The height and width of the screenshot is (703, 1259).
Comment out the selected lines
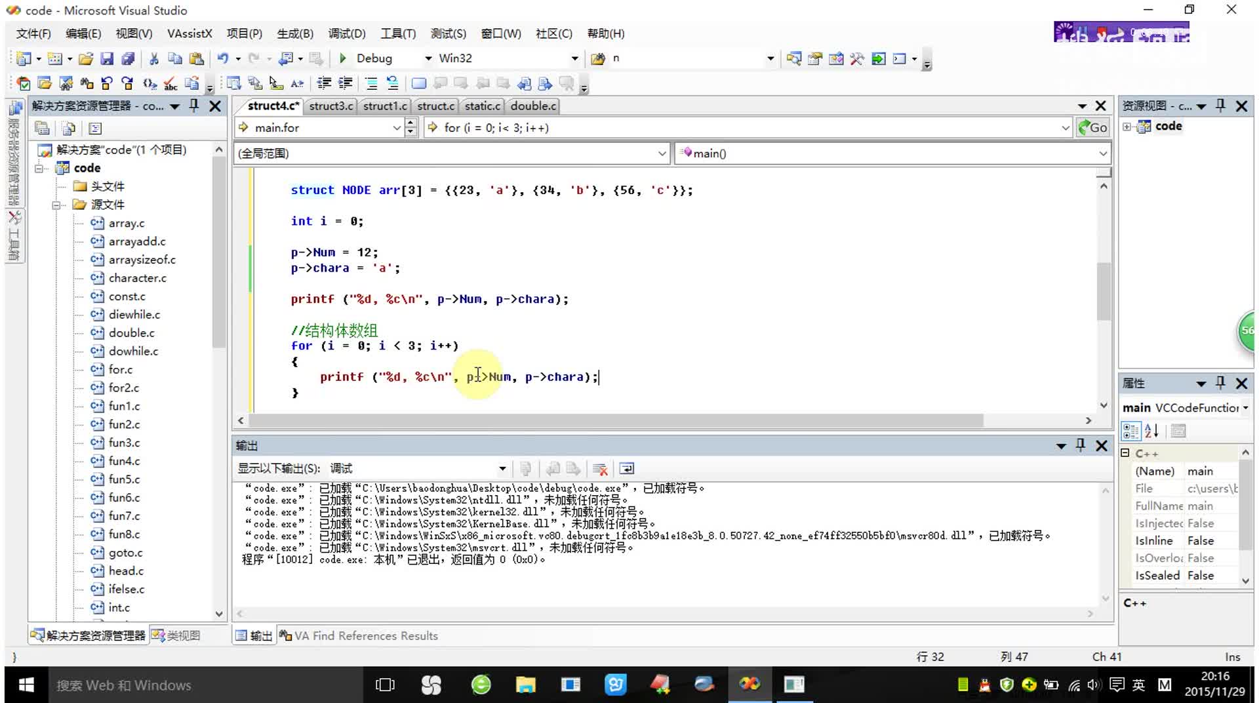point(371,83)
